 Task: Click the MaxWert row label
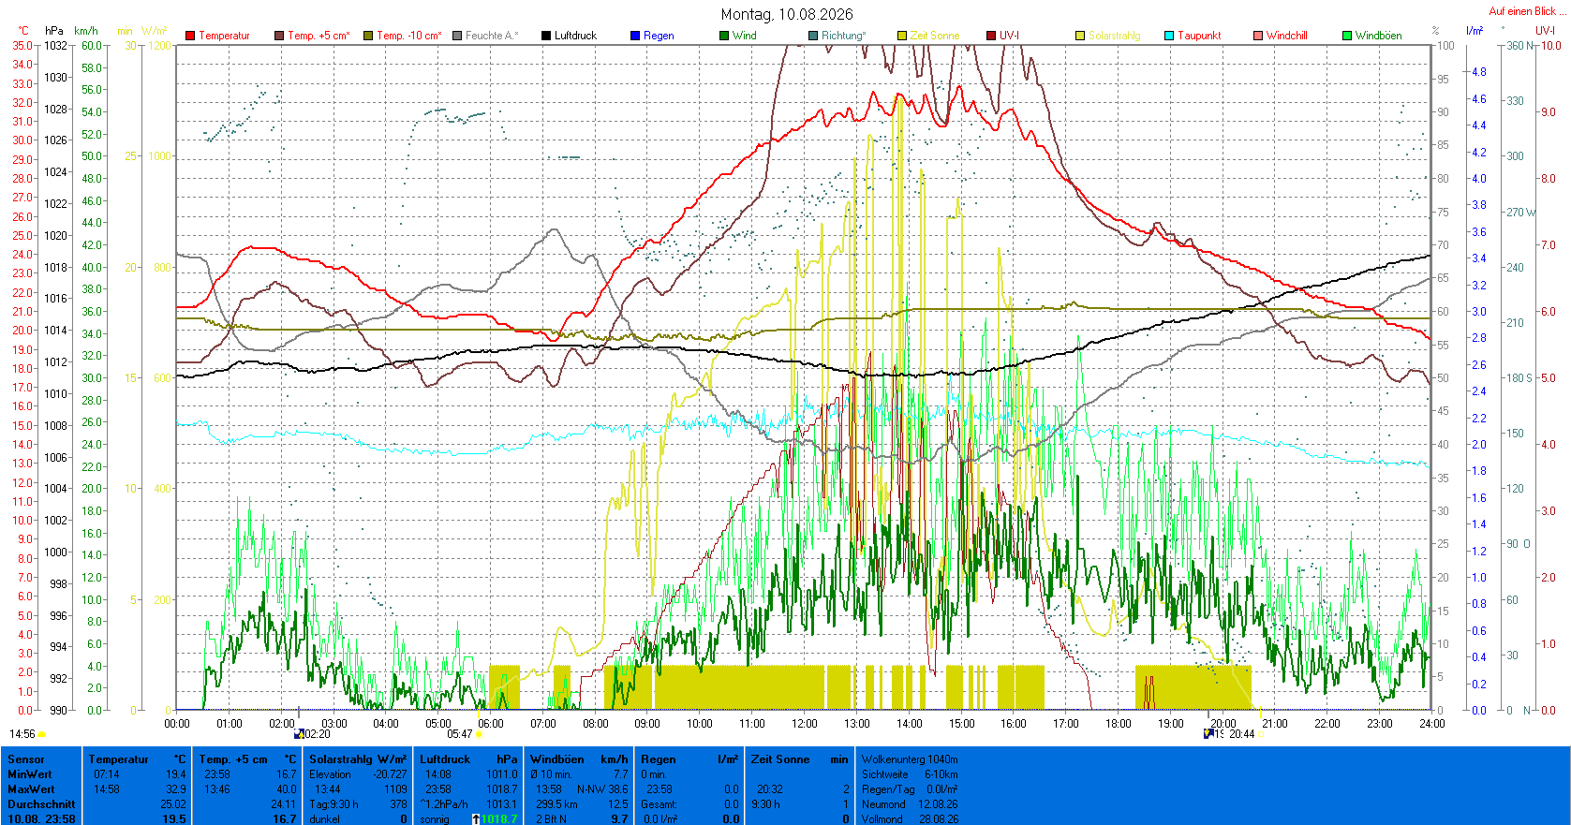click(31, 789)
